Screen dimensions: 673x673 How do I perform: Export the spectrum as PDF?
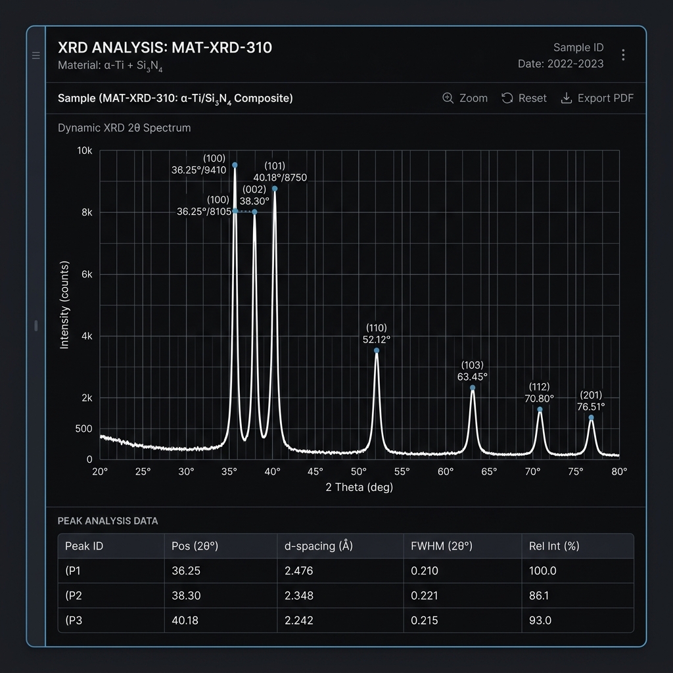[597, 99]
